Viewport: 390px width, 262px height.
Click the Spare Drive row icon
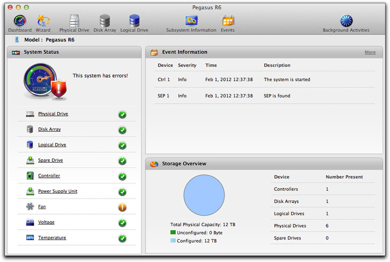pos(30,160)
